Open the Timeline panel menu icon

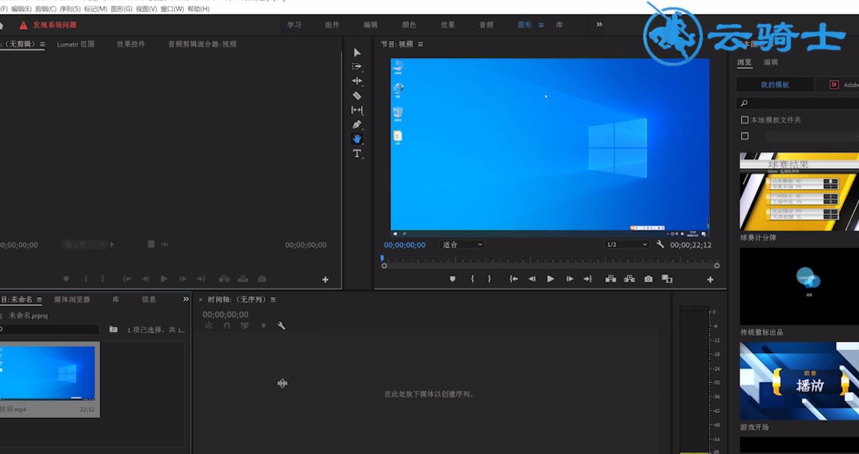273,300
